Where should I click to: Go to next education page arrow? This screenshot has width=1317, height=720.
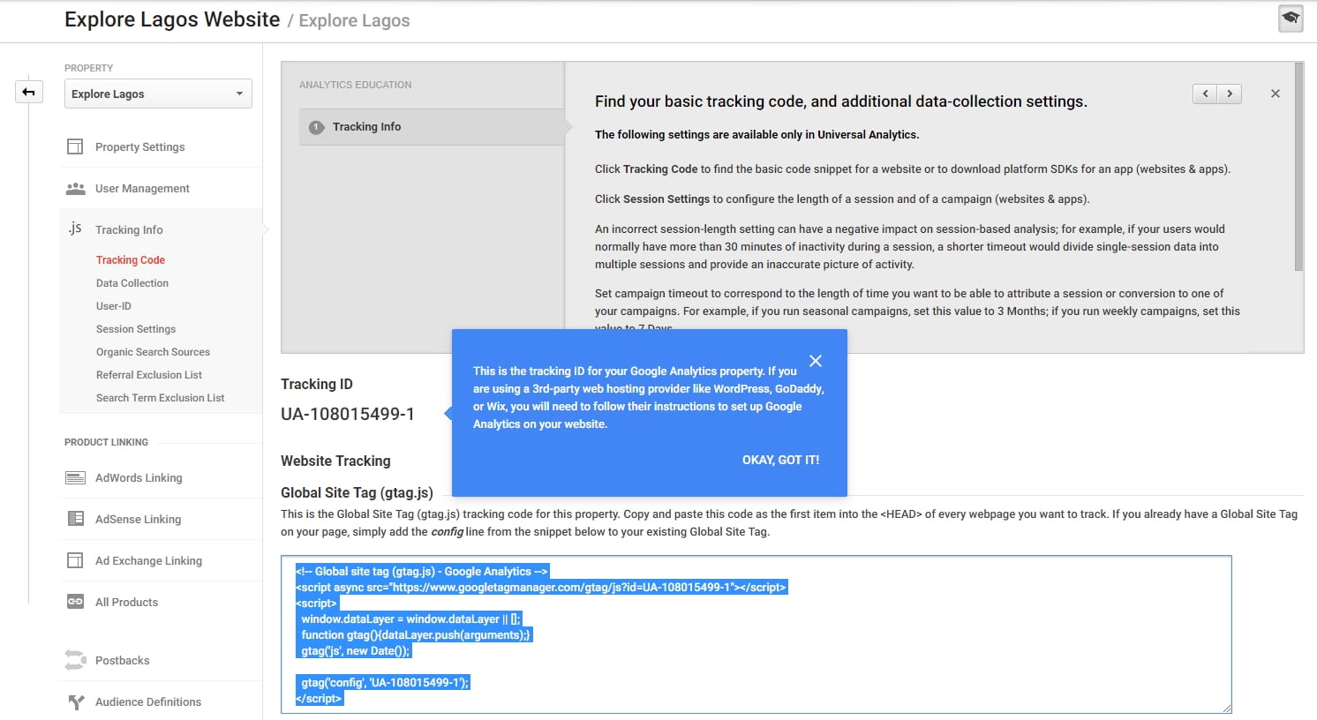pyautogui.click(x=1230, y=94)
